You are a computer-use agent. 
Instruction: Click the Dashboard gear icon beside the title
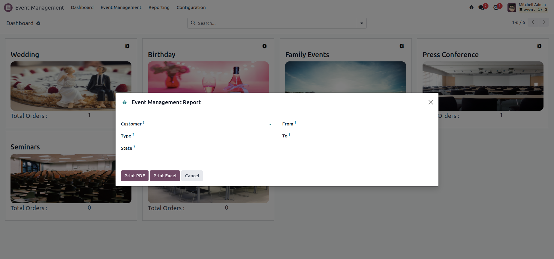click(38, 23)
